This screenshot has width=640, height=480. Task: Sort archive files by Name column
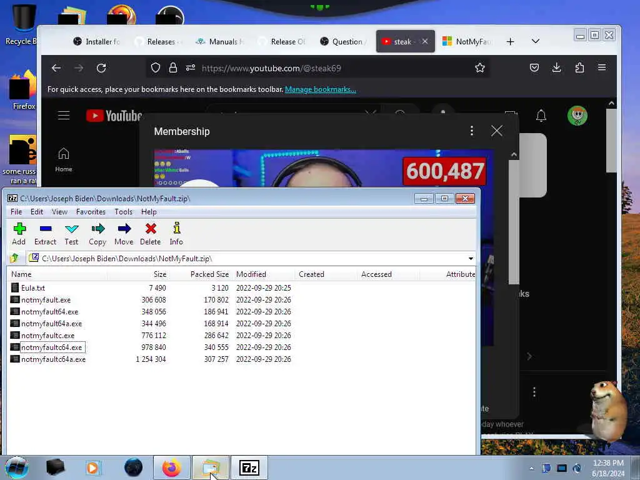pyautogui.click(x=57, y=274)
